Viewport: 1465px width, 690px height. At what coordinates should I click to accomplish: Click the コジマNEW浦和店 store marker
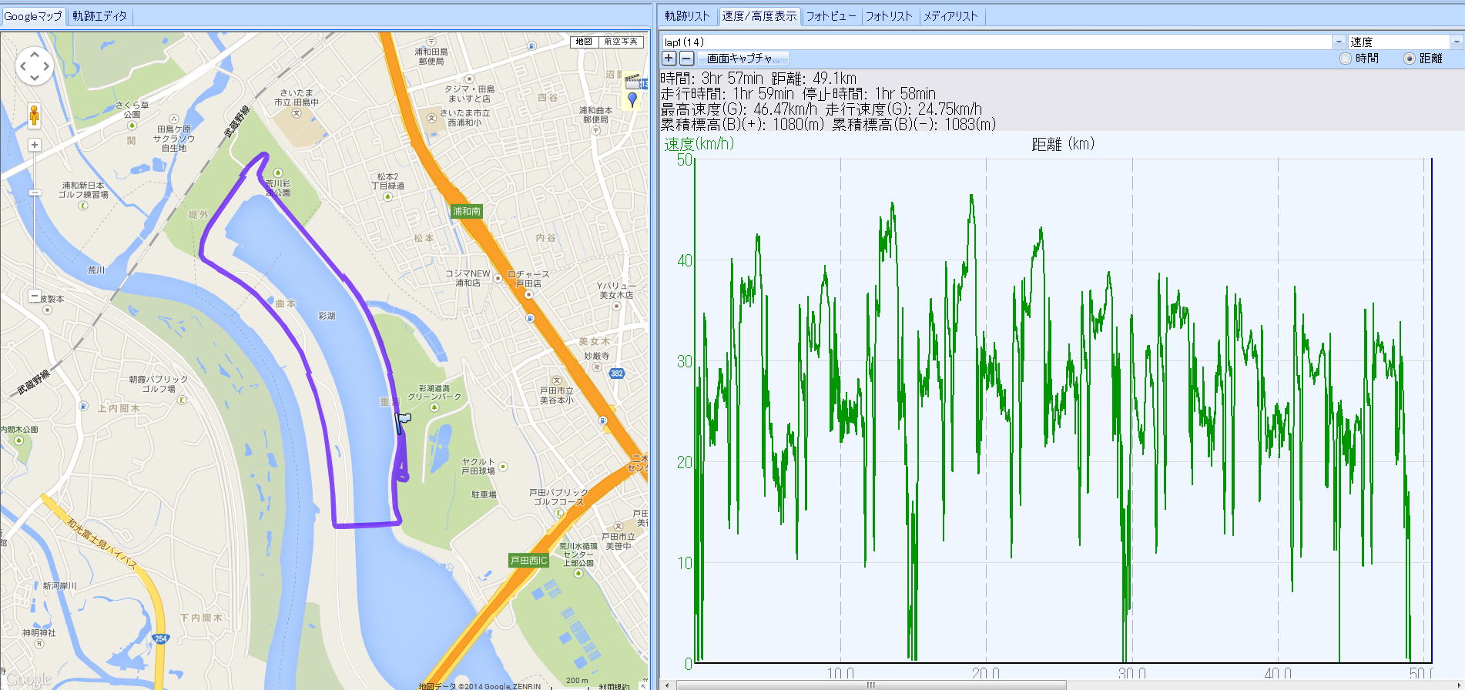coord(498,278)
